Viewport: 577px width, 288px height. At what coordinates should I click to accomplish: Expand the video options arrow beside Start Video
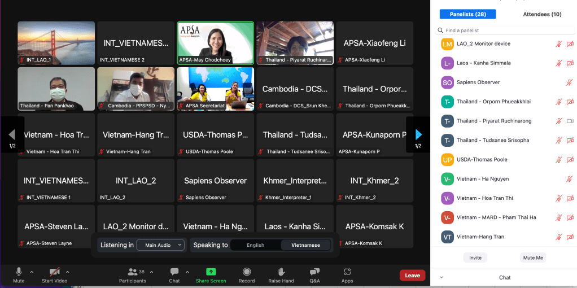point(68,272)
